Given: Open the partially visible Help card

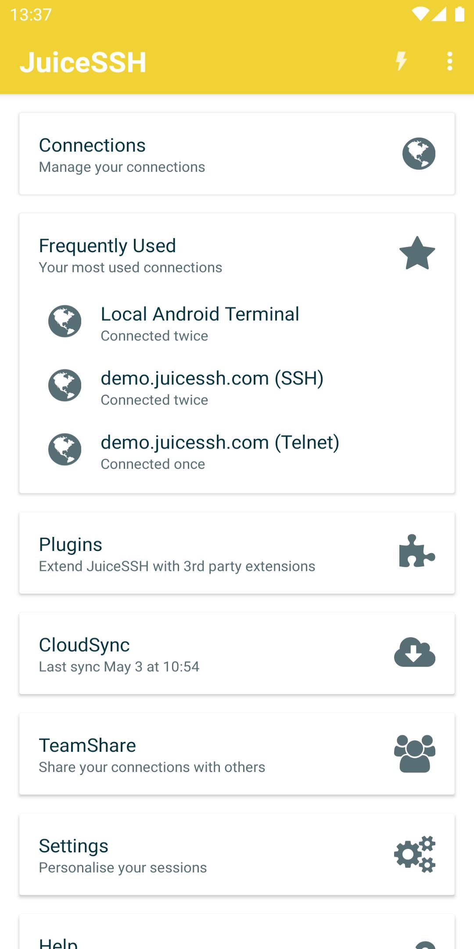Looking at the screenshot, I should point(237,932).
